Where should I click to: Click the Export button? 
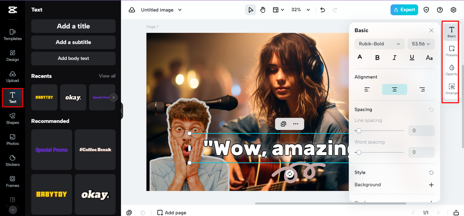(404, 10)
